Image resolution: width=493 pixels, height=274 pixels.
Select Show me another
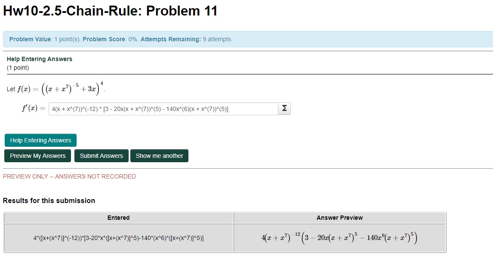[x=159, y=156]
